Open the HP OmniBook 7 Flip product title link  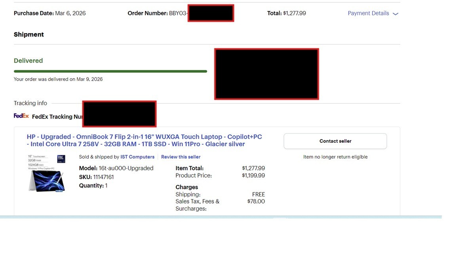144,141
